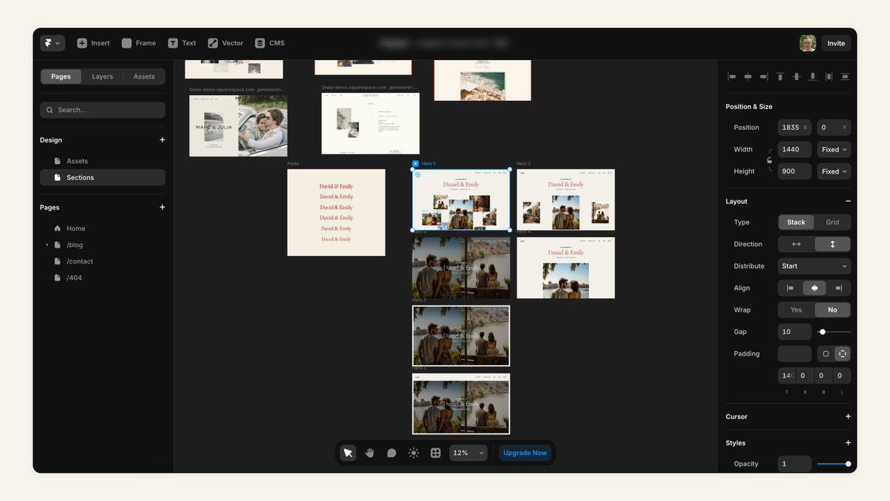Edit the Gap value field
Viewport: 890px width, 501px height.
pyautogui.click(x=794, y=332)
